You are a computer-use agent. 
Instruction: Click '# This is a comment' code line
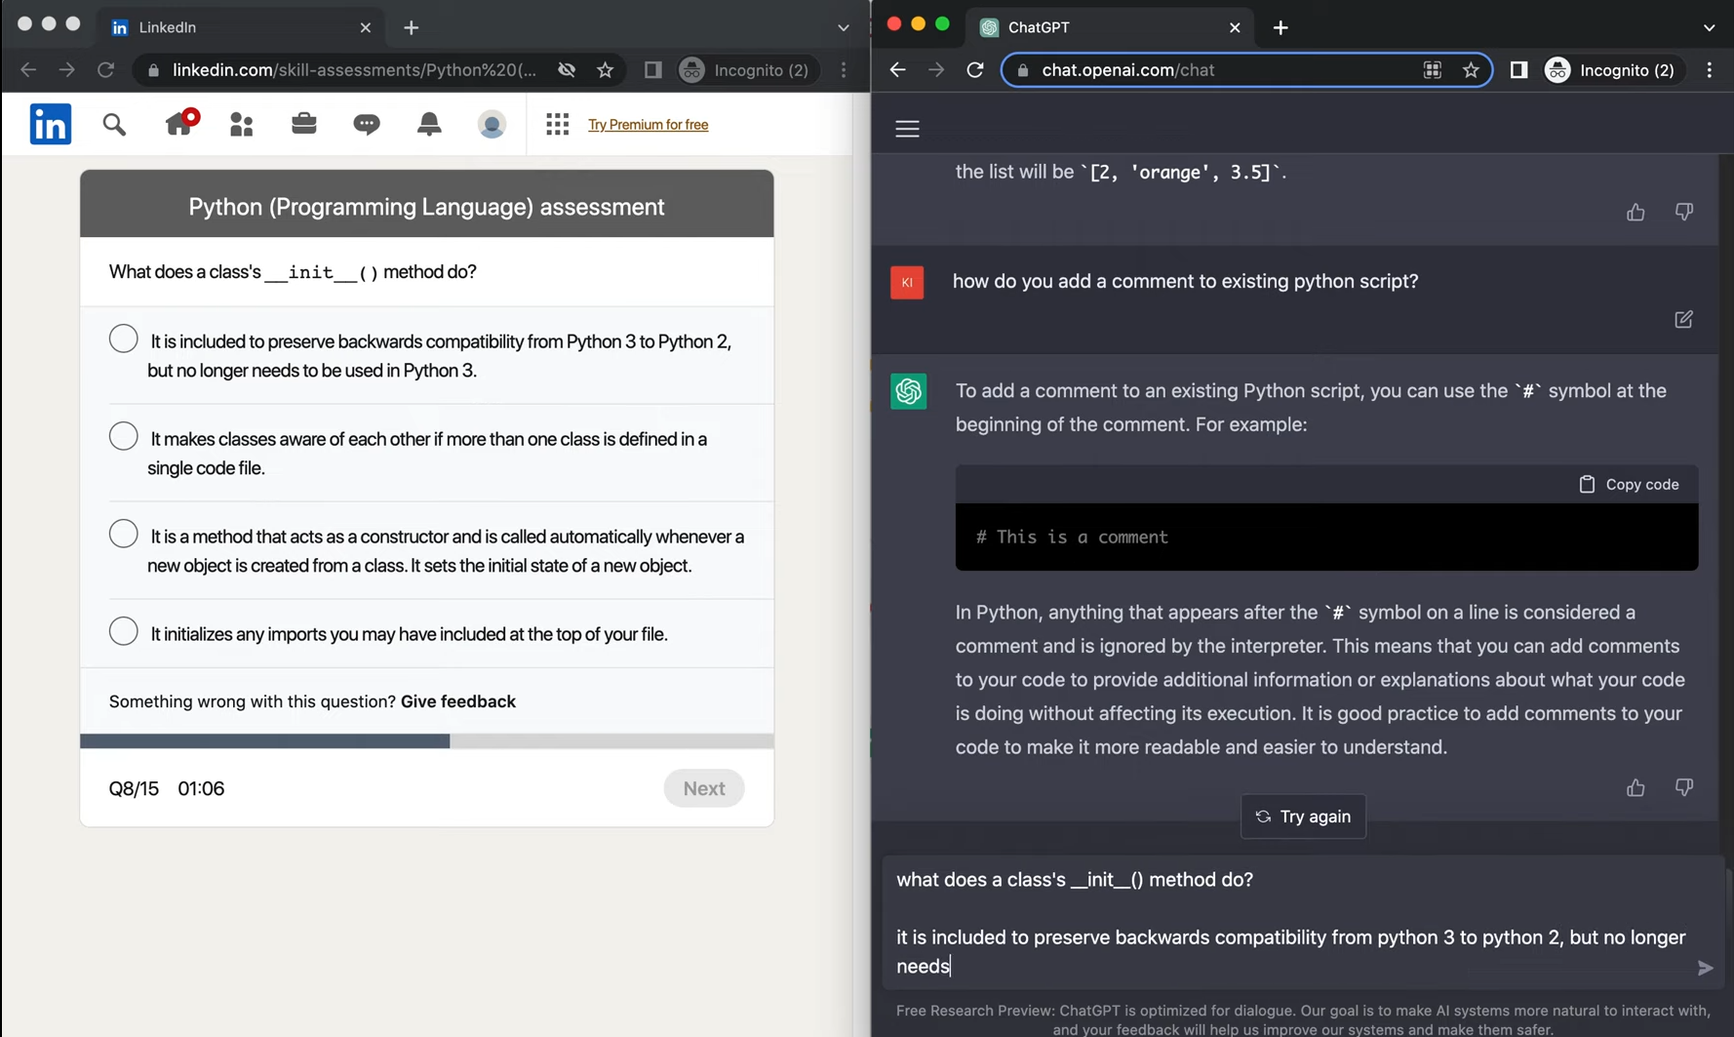click(1072, 537)
